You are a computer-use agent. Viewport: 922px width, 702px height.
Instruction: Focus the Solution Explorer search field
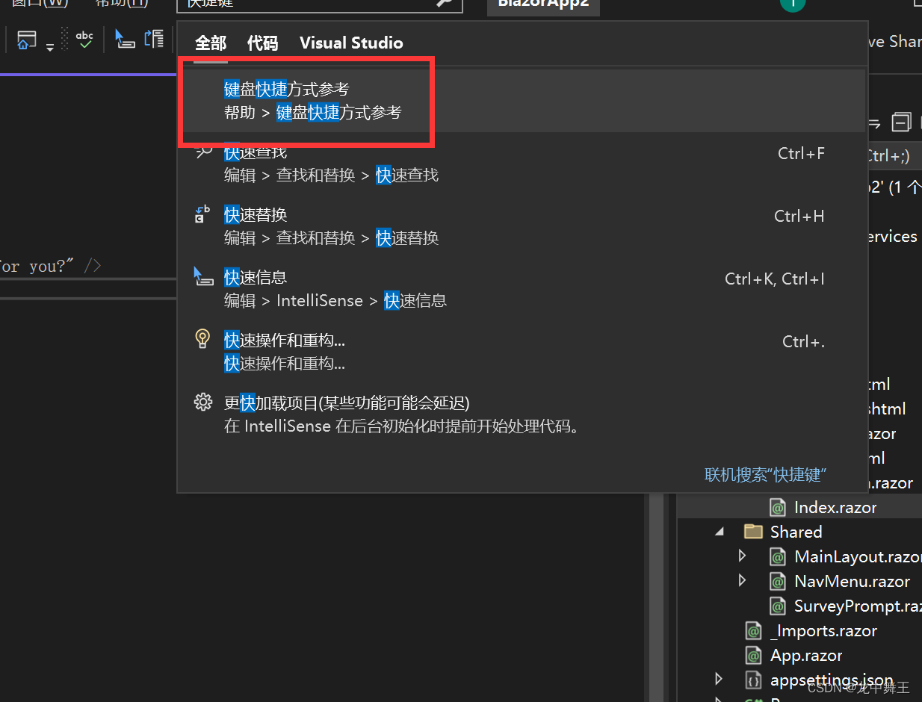point(894,156)
